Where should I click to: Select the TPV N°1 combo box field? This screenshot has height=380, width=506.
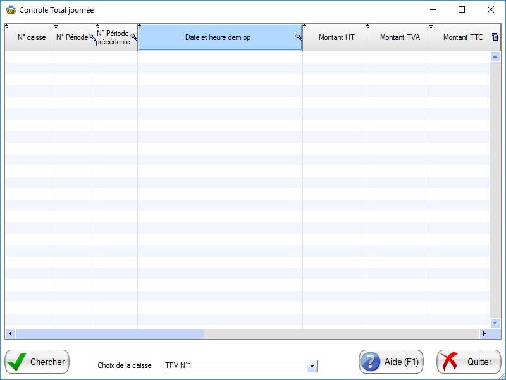click(234, 366)
